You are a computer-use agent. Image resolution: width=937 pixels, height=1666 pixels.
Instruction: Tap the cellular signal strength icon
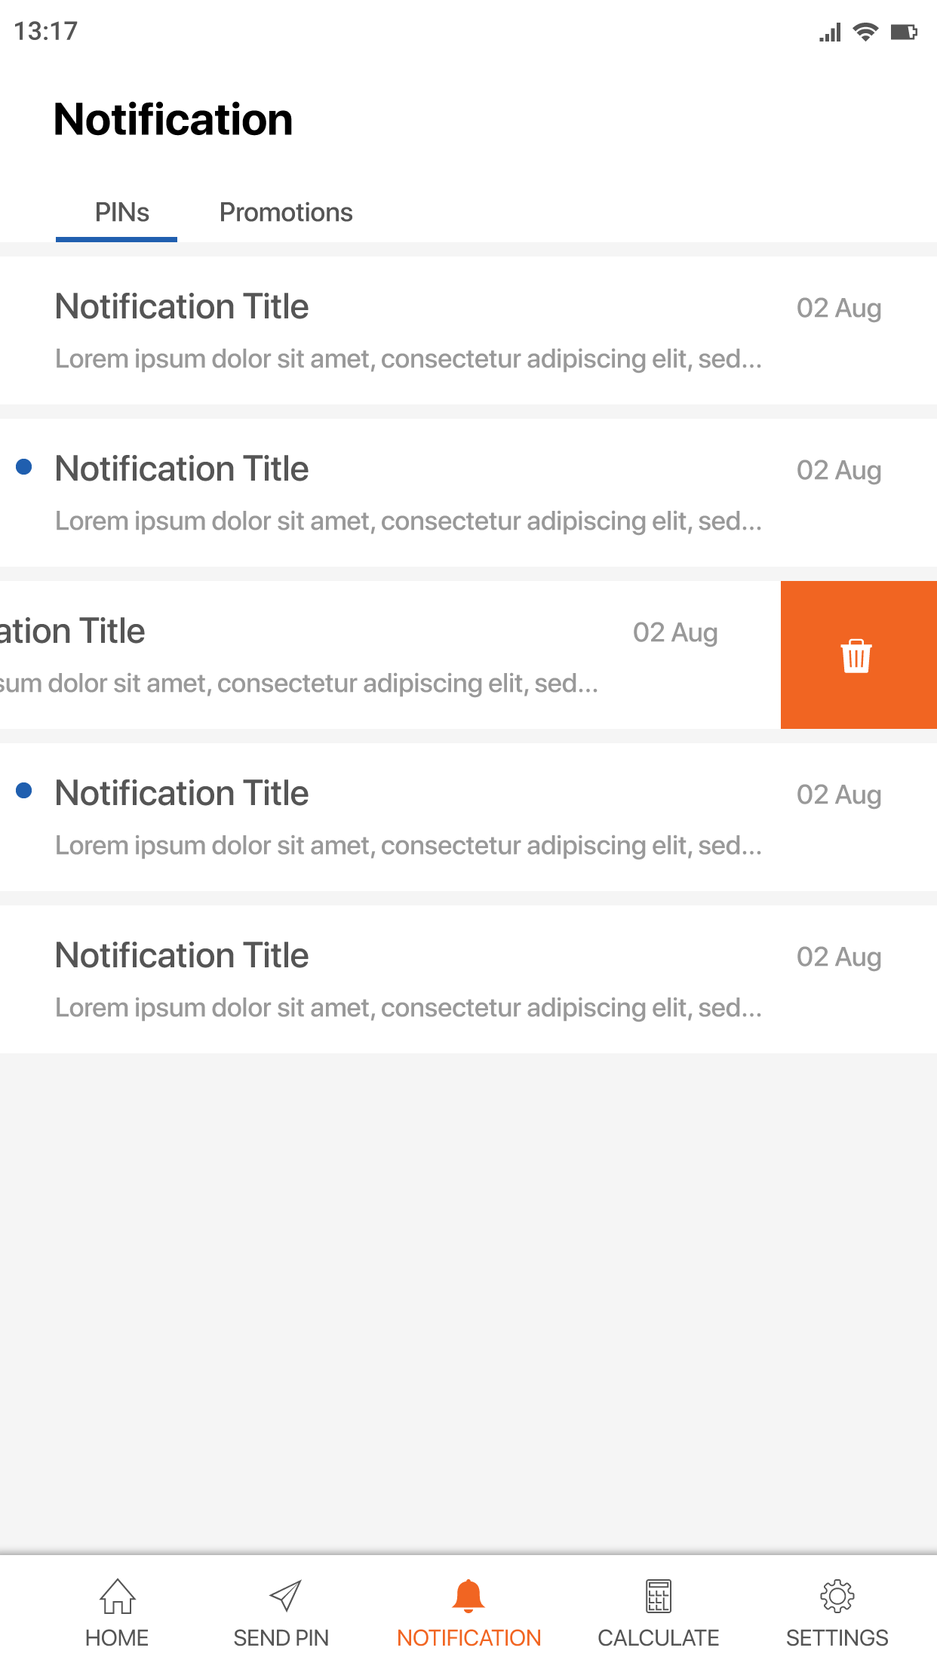tap(830, 32)
